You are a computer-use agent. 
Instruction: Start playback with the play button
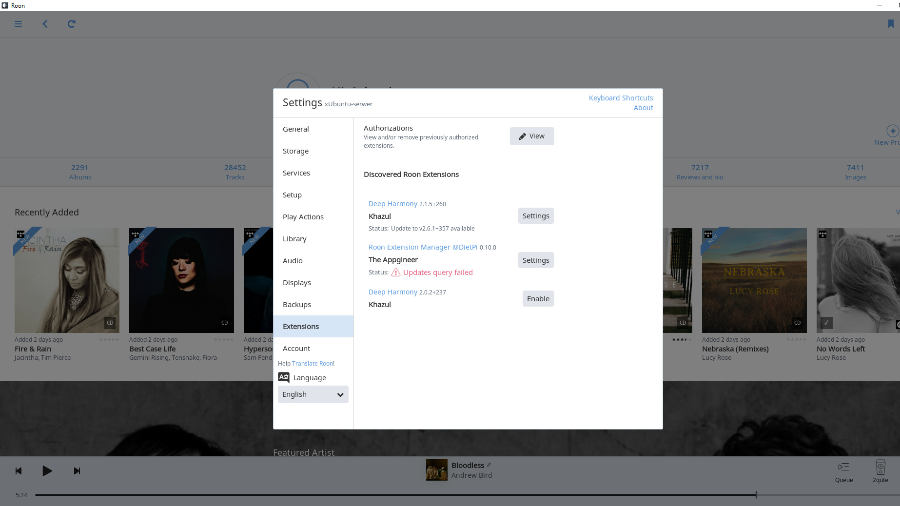pyautogui.click(x=47, y=471)
